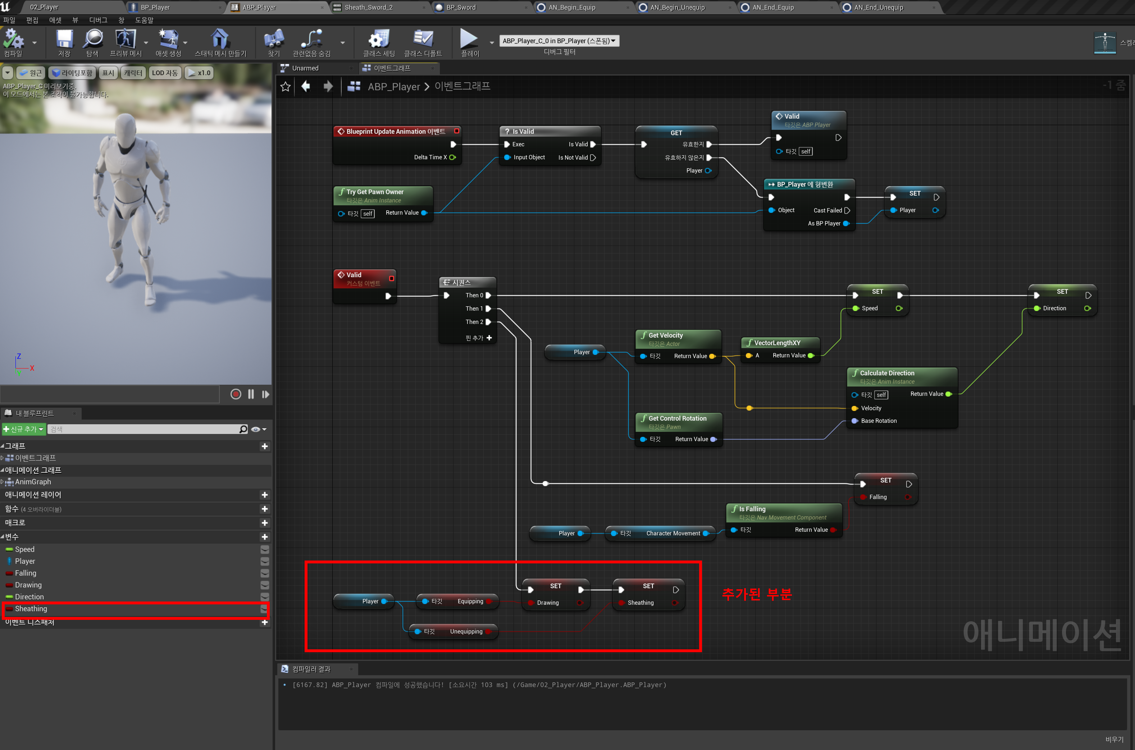
Task: Expand the AnimGraph tree item
Action: (2, 482)
